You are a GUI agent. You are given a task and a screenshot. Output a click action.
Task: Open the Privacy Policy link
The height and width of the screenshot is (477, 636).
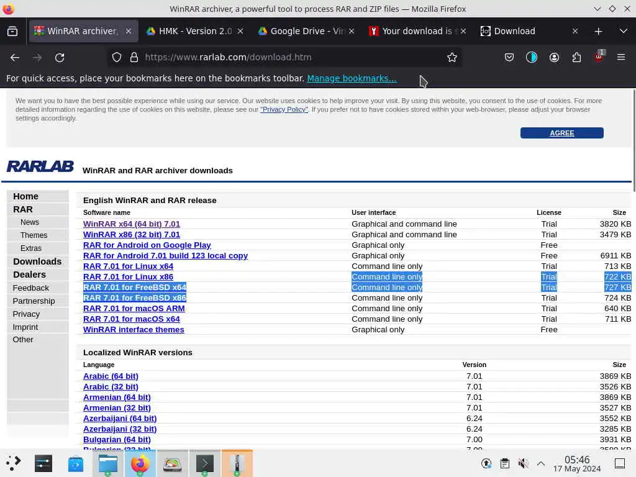click(284, 109)
